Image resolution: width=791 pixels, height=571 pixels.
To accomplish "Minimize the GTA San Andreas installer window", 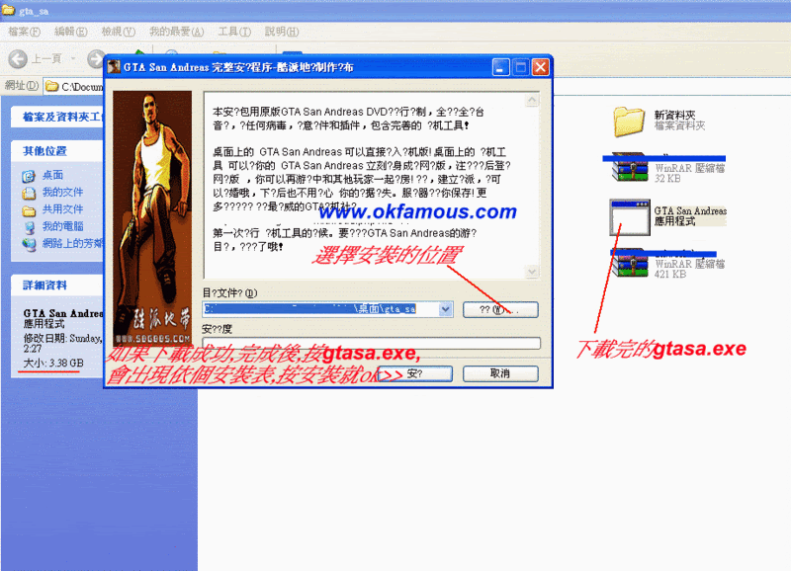I will [500, 67].
